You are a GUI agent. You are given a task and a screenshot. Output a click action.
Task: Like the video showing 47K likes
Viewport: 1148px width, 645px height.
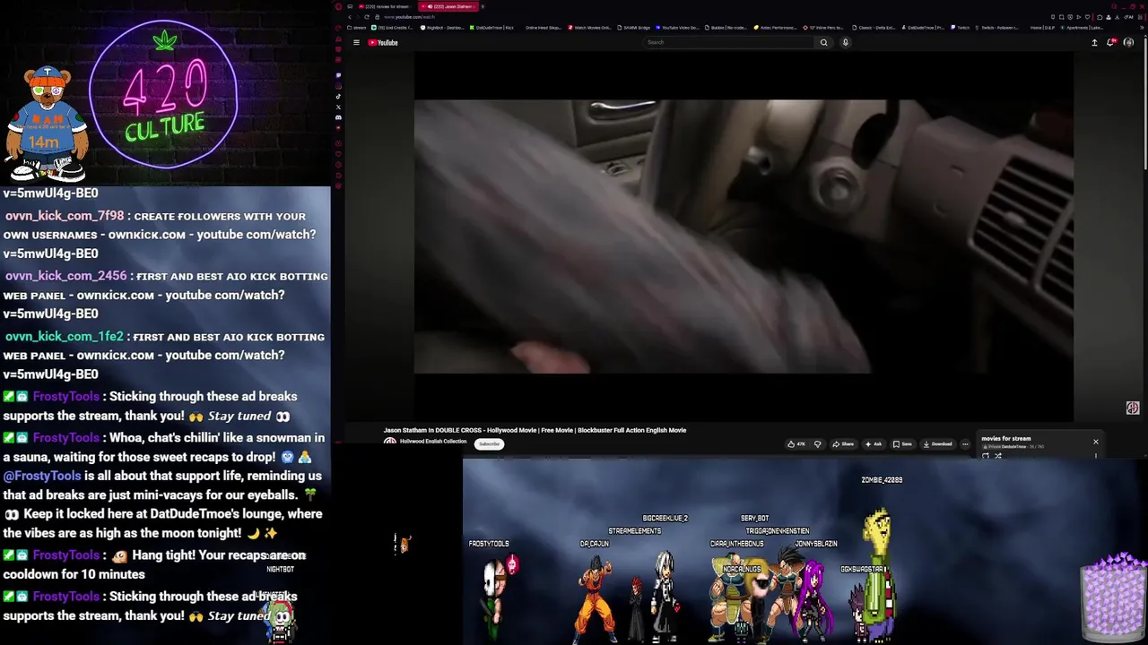796,444
